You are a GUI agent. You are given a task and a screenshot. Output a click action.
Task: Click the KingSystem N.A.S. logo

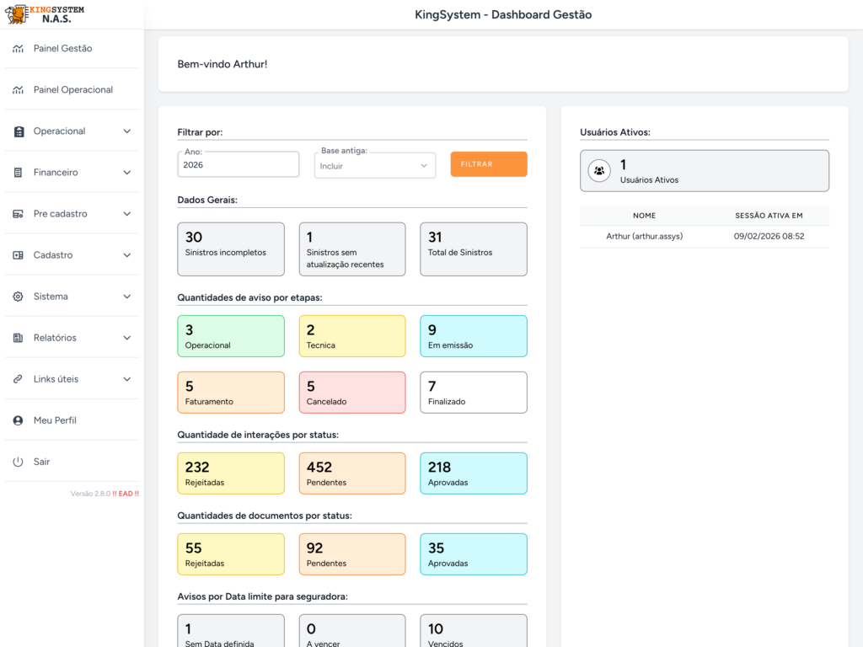click(45, 13)
